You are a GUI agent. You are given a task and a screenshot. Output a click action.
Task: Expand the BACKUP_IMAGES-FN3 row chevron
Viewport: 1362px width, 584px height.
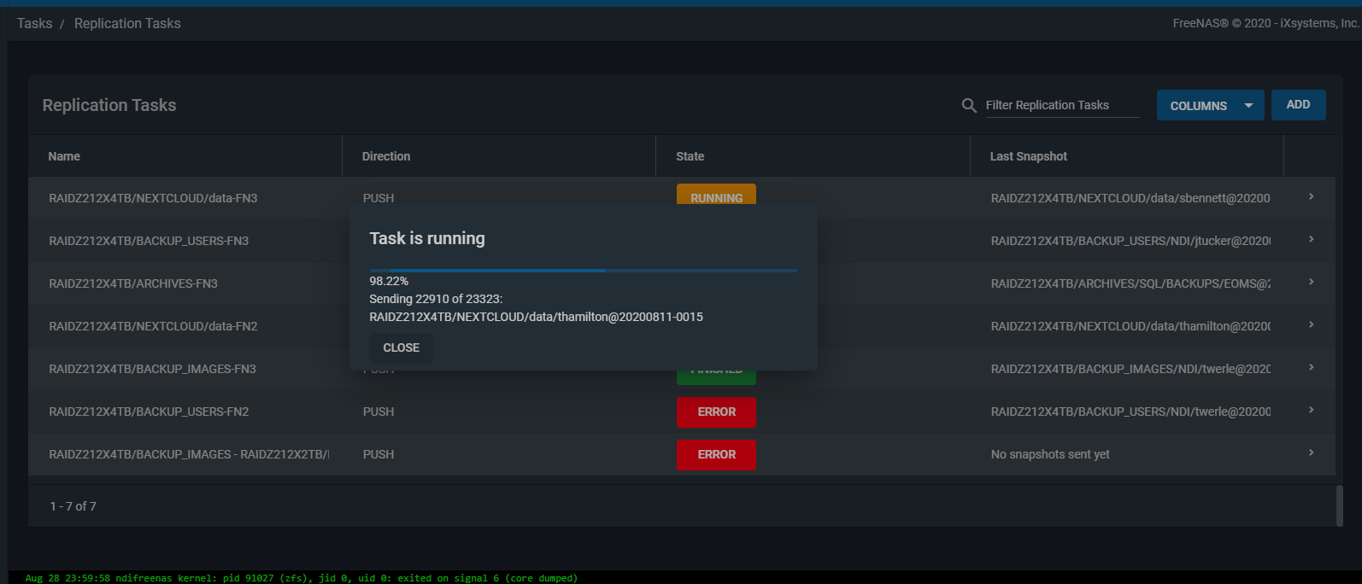pos(1311,368)
